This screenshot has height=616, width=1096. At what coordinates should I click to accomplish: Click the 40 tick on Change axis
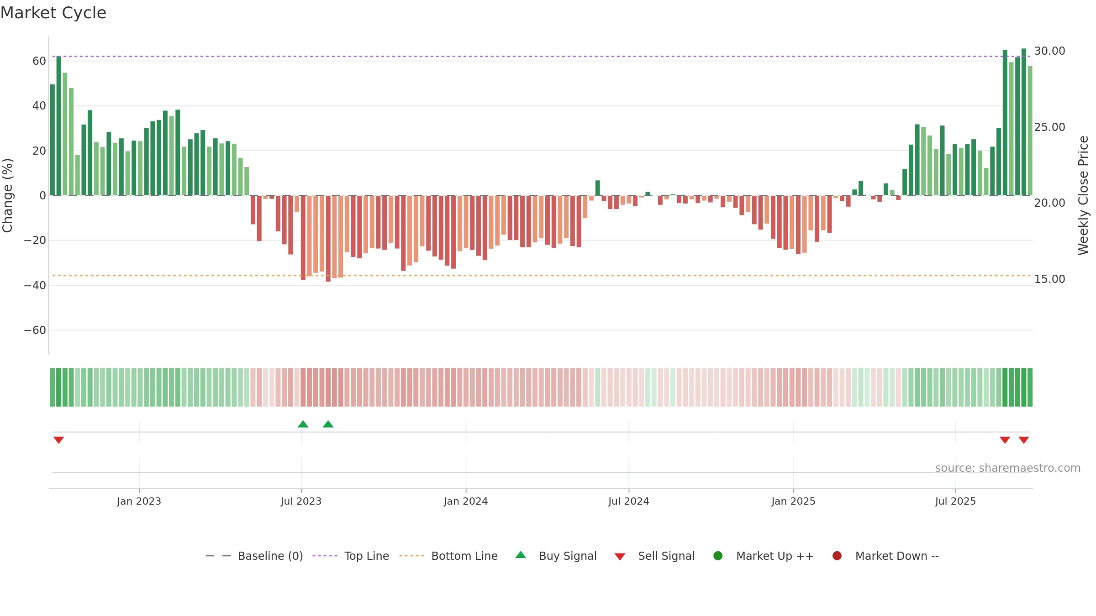pyautogui.click(x=39, y=105)
